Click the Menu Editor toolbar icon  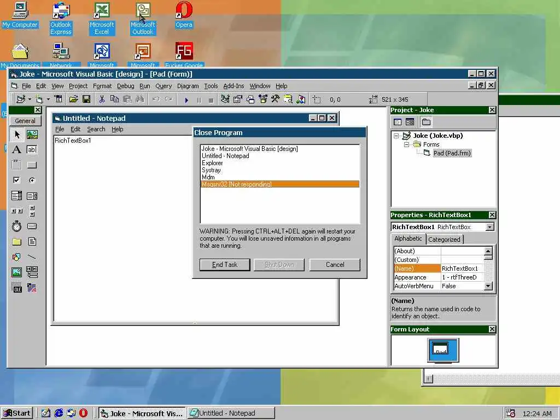(x=58, y=100)
